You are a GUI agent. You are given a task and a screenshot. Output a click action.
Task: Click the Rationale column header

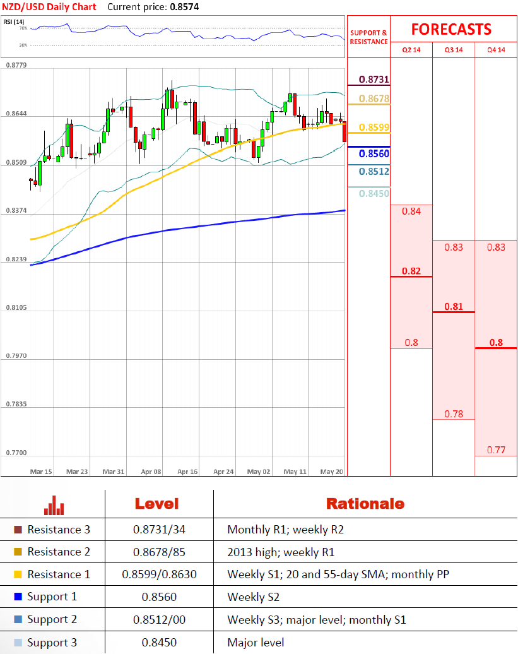coord(365,504)
